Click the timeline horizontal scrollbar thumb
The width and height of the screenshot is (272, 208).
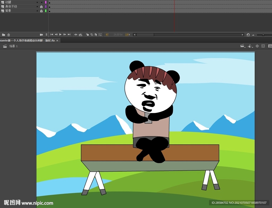[145, 35]
